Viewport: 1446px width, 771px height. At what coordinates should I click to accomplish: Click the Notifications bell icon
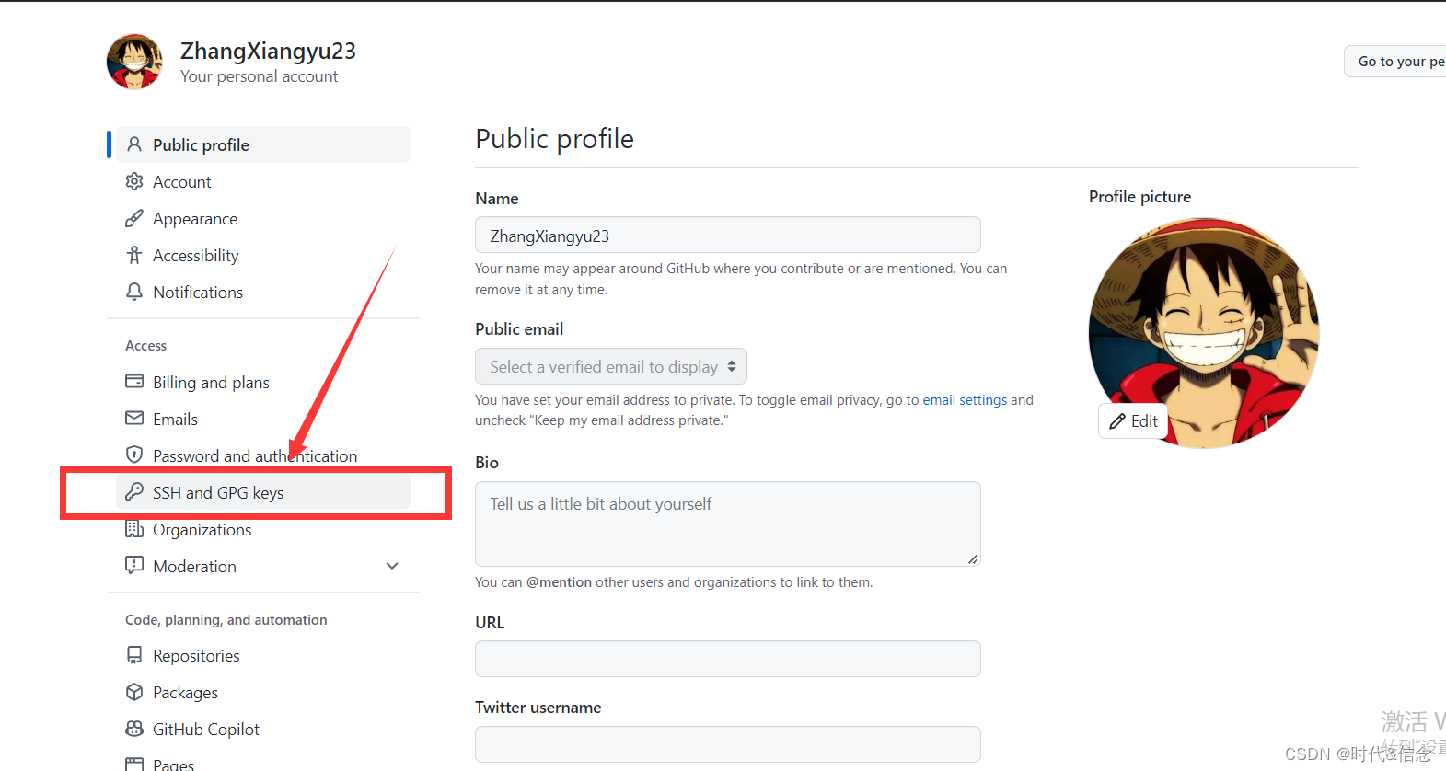[134, 292]
